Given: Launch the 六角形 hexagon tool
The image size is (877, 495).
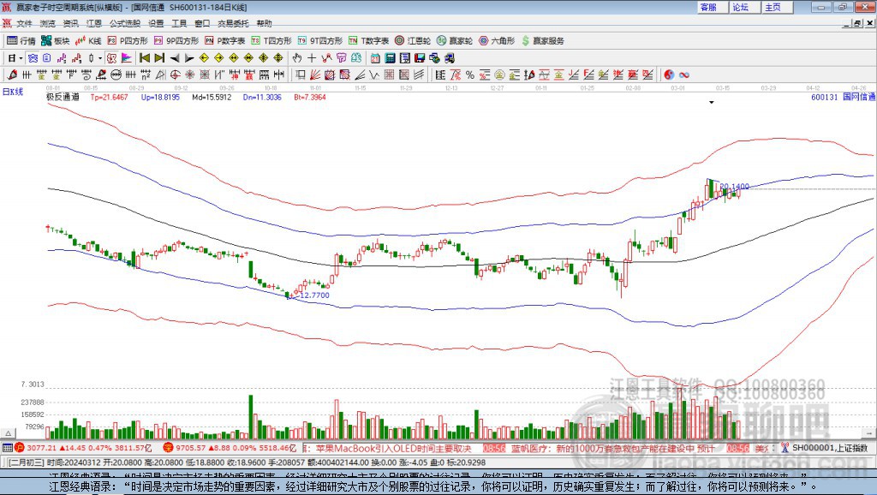Looking at the screenshot, I should 497,40.
